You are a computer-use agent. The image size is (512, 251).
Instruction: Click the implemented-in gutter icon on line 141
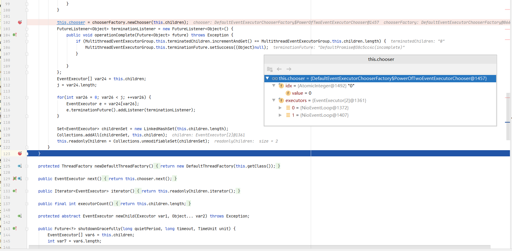point(19,216)
